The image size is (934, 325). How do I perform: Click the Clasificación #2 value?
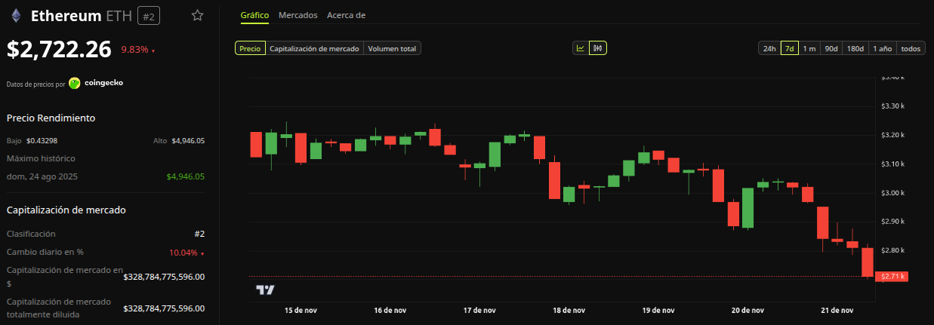click(199, 234)
